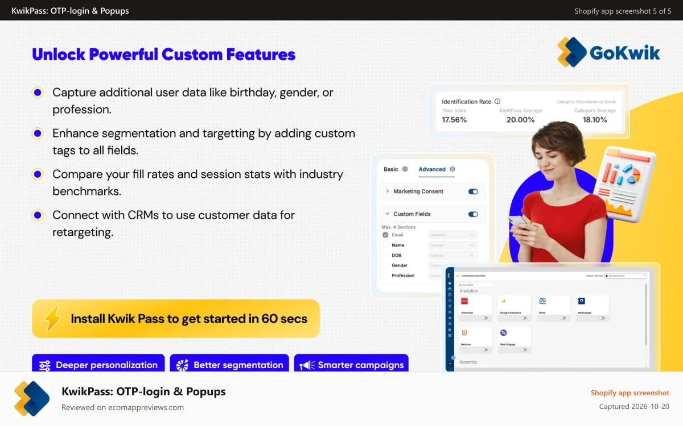683x426 pixels.
Task: Click the Rewards section heading
Action: tap(468, 362)
